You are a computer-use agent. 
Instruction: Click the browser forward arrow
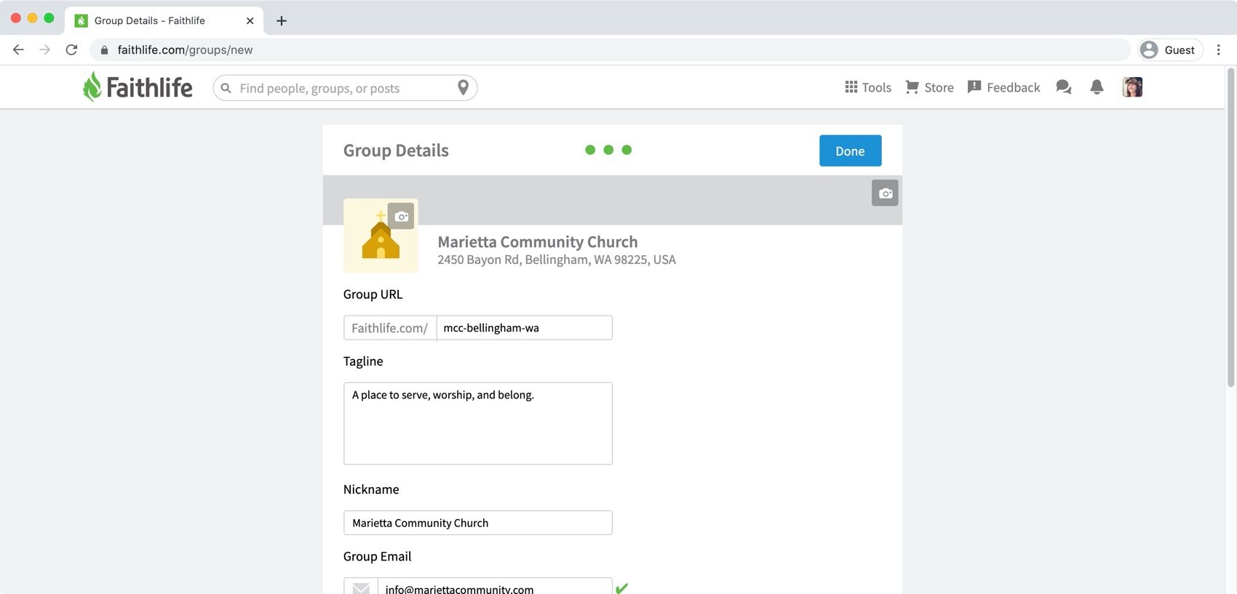point(45,49)
